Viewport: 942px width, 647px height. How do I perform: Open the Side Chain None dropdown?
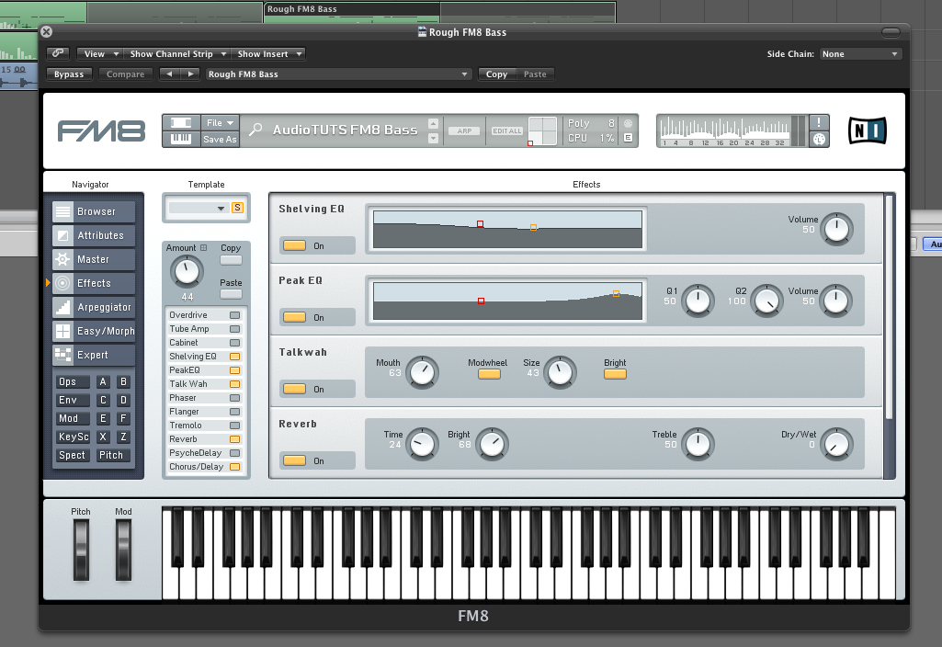tap(859, 54)
